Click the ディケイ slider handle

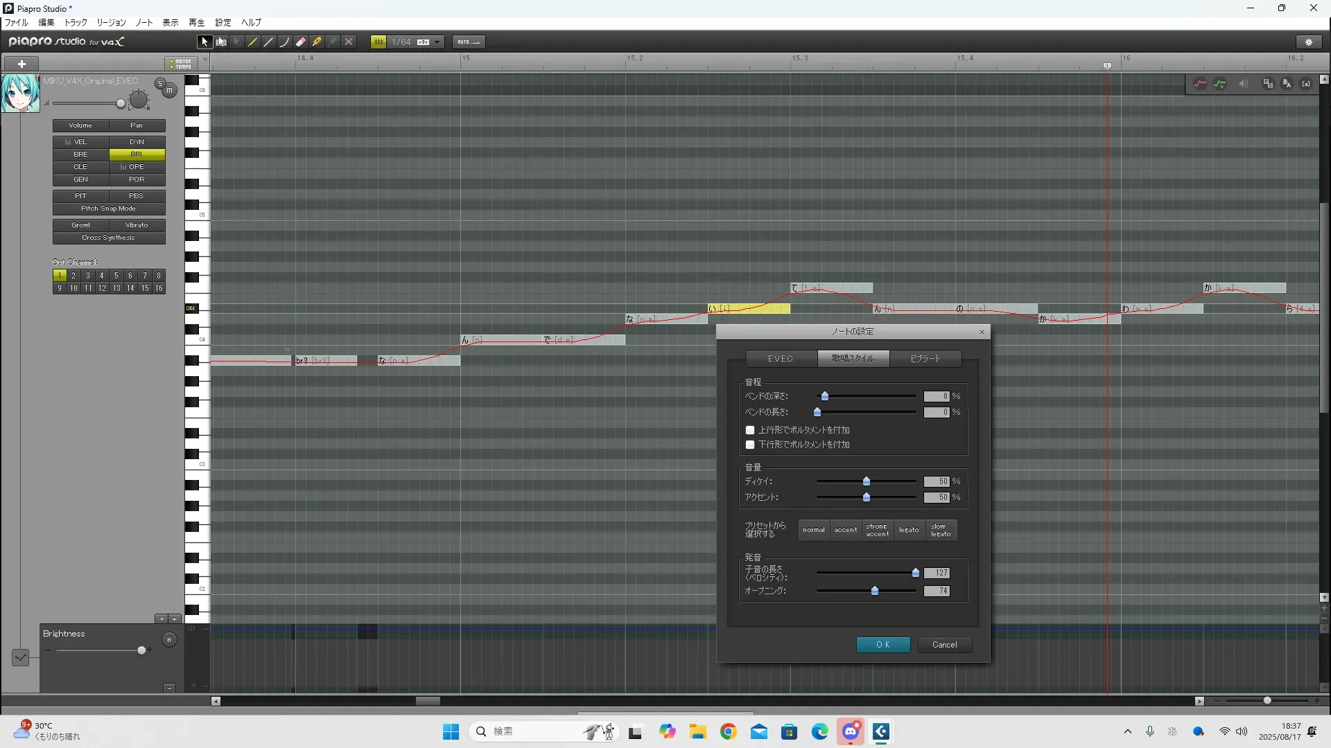[x=867, y=481]
